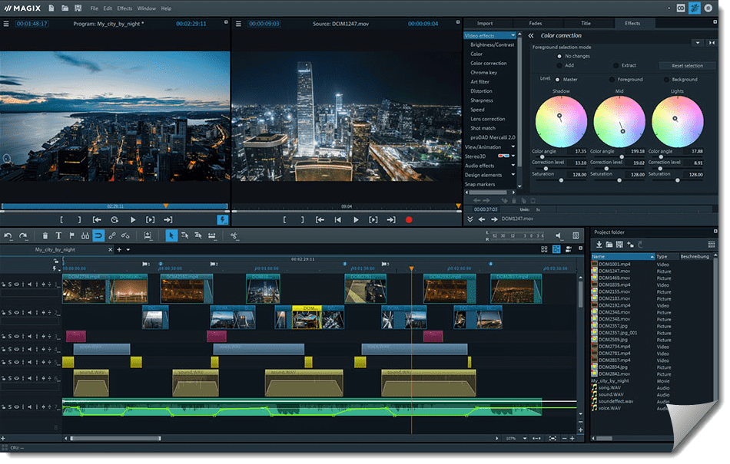The width and height of the screenshot is (730, 464).
Task: Click the speaker volume icon in timeline toolbar
Action: pyautogui.click(x=559, y=236)
